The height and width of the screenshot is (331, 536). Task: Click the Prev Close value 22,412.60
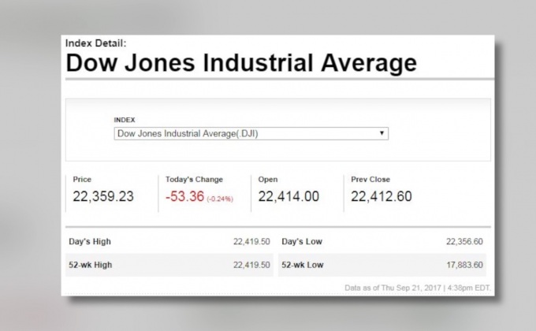382,197
